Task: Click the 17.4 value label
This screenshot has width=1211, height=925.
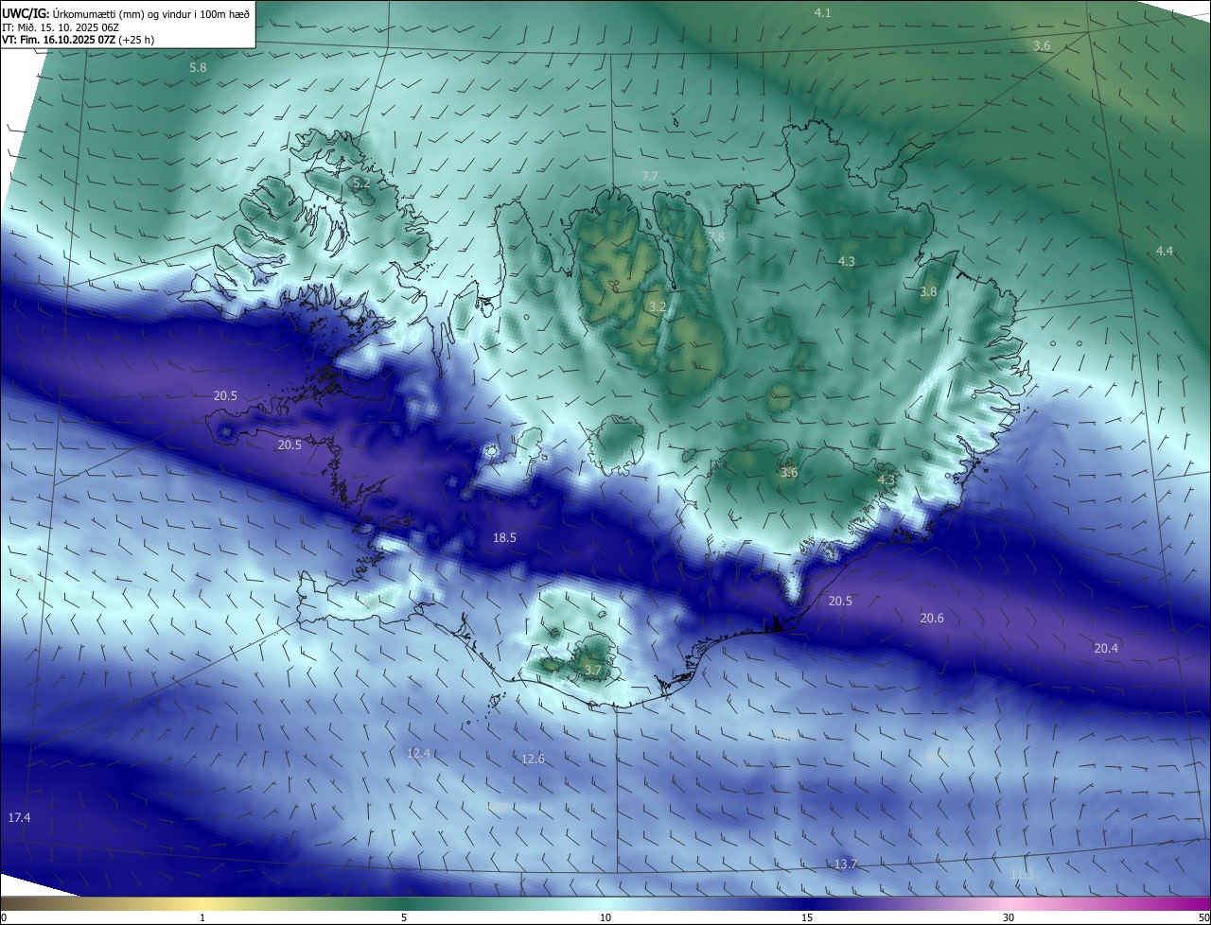Action: click(x=19, y=817)
